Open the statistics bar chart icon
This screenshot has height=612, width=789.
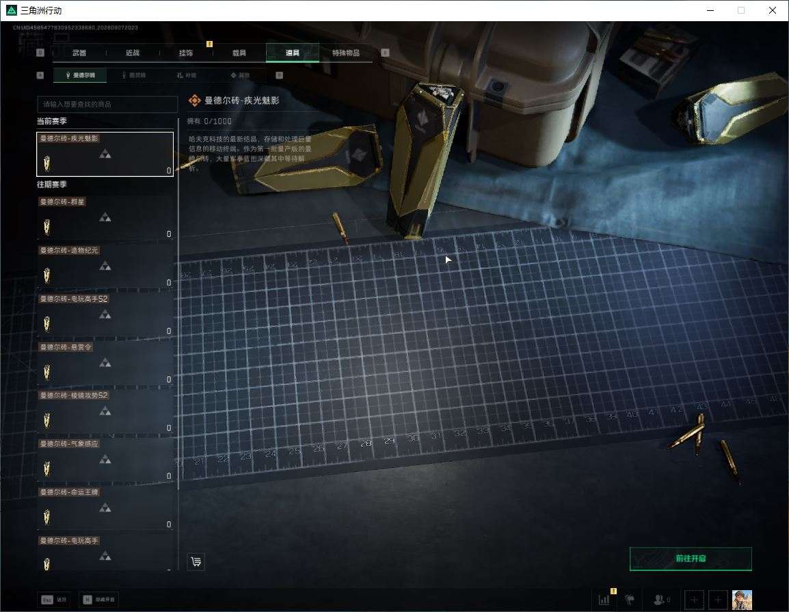604,600
